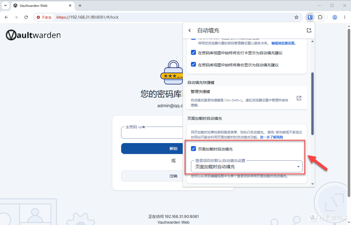351x225 pixels.
Task: Select the Vaultwarden Web tab
Action: 43,6
